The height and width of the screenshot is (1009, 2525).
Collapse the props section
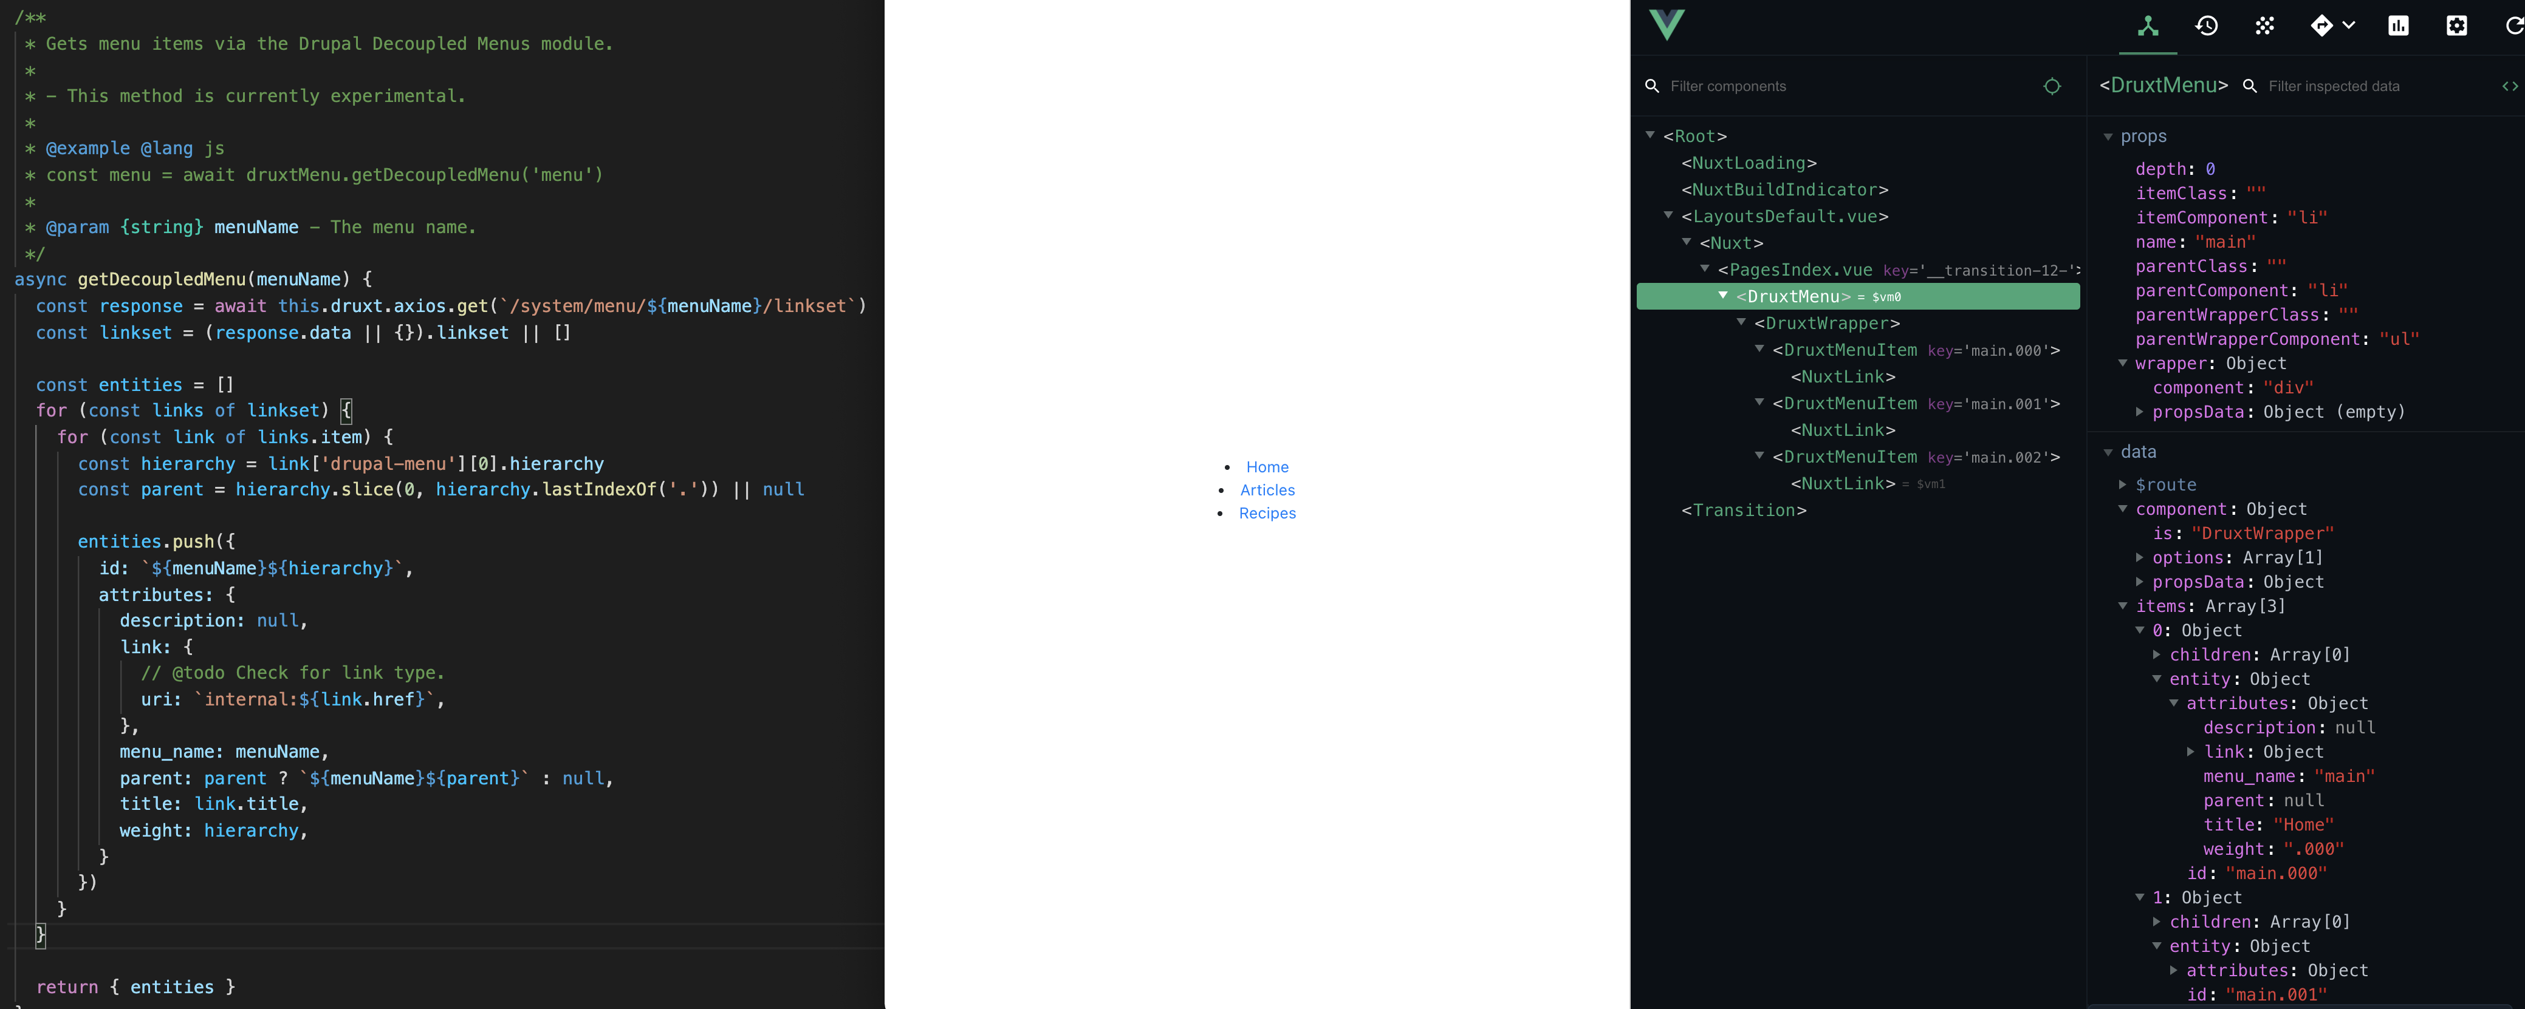pyautogui.click(x=2108, y=137)
